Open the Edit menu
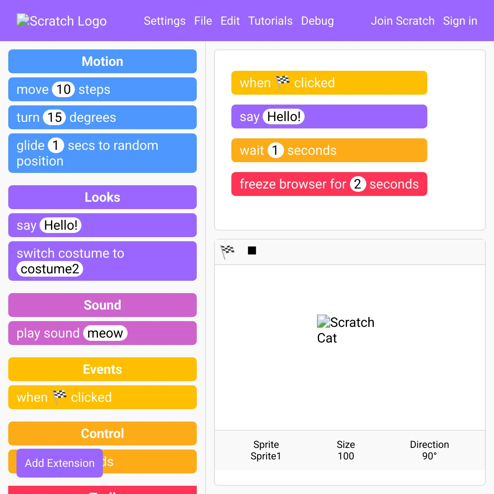 pos(230,21)
